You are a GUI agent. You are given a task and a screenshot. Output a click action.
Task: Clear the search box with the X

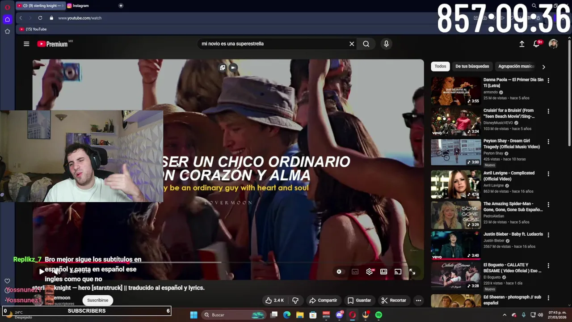pyautogui.click(x=352, y=44)
